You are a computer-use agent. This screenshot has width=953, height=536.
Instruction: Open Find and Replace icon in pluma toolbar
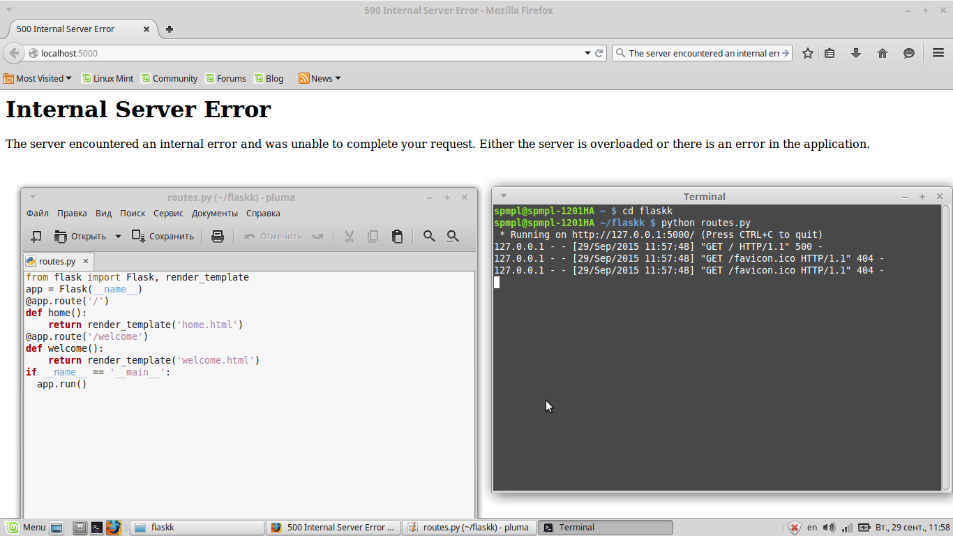453,237
